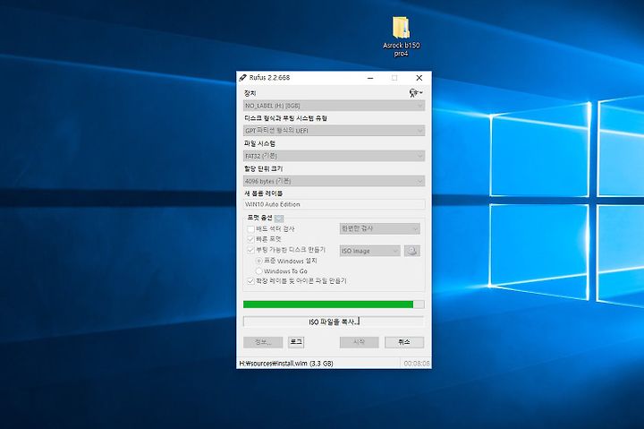Open the GPT UEFI partition scheme dropdown
644x429 pixels.
pos(334,131)
